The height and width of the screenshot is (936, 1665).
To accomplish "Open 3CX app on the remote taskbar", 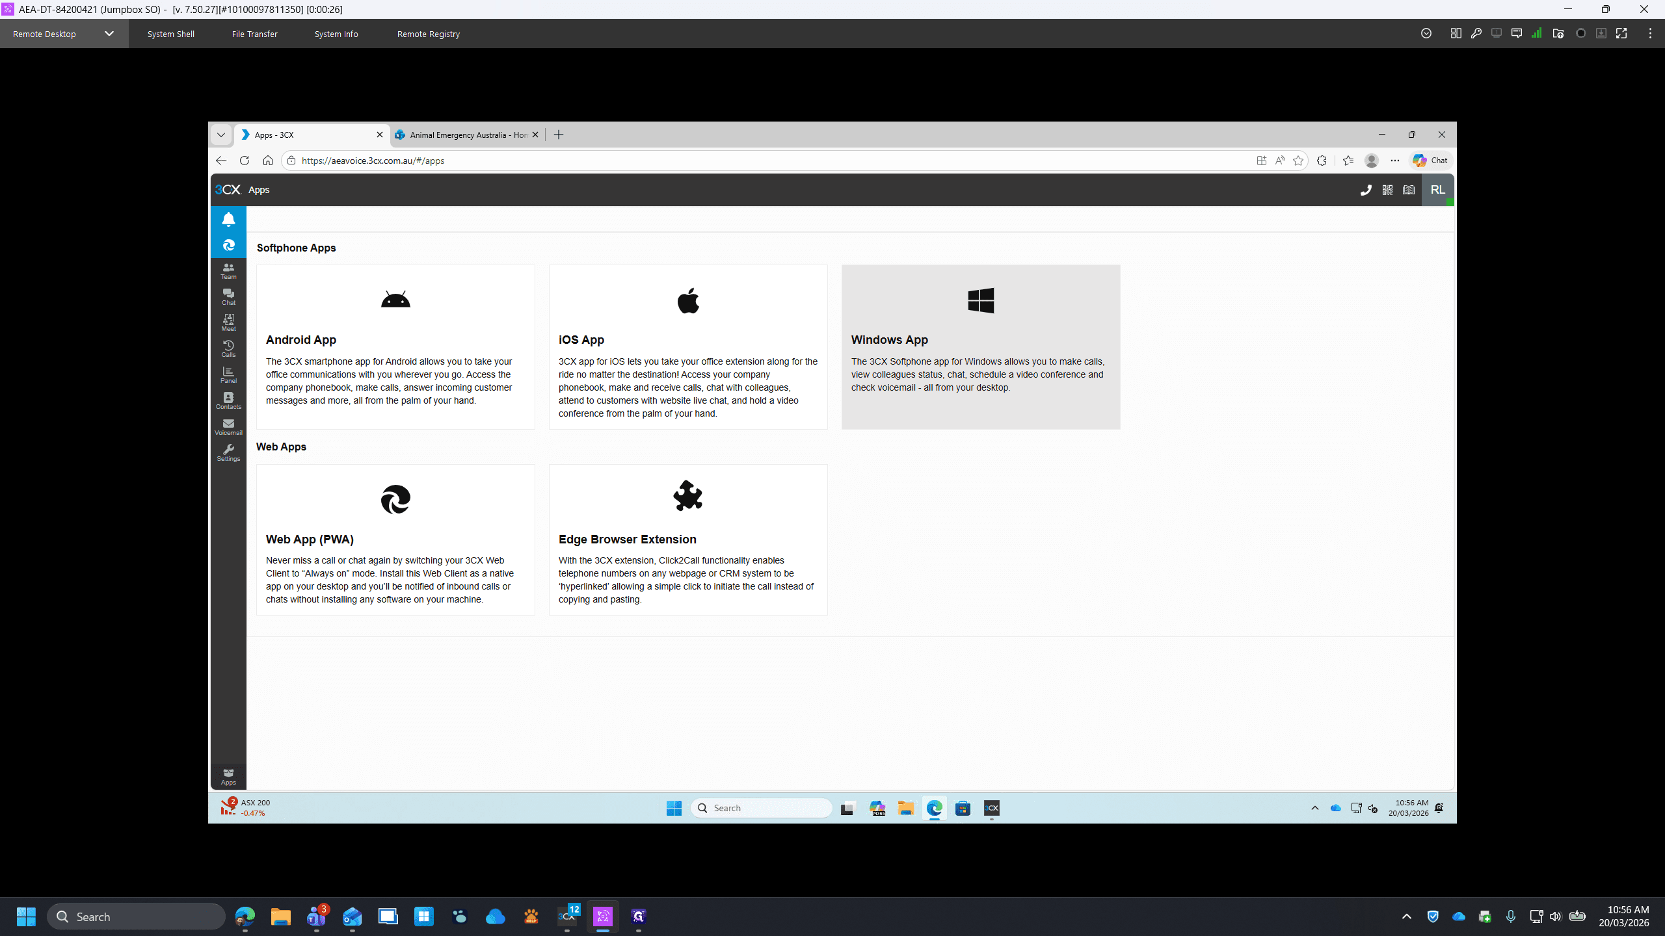I will click(991, 808).
